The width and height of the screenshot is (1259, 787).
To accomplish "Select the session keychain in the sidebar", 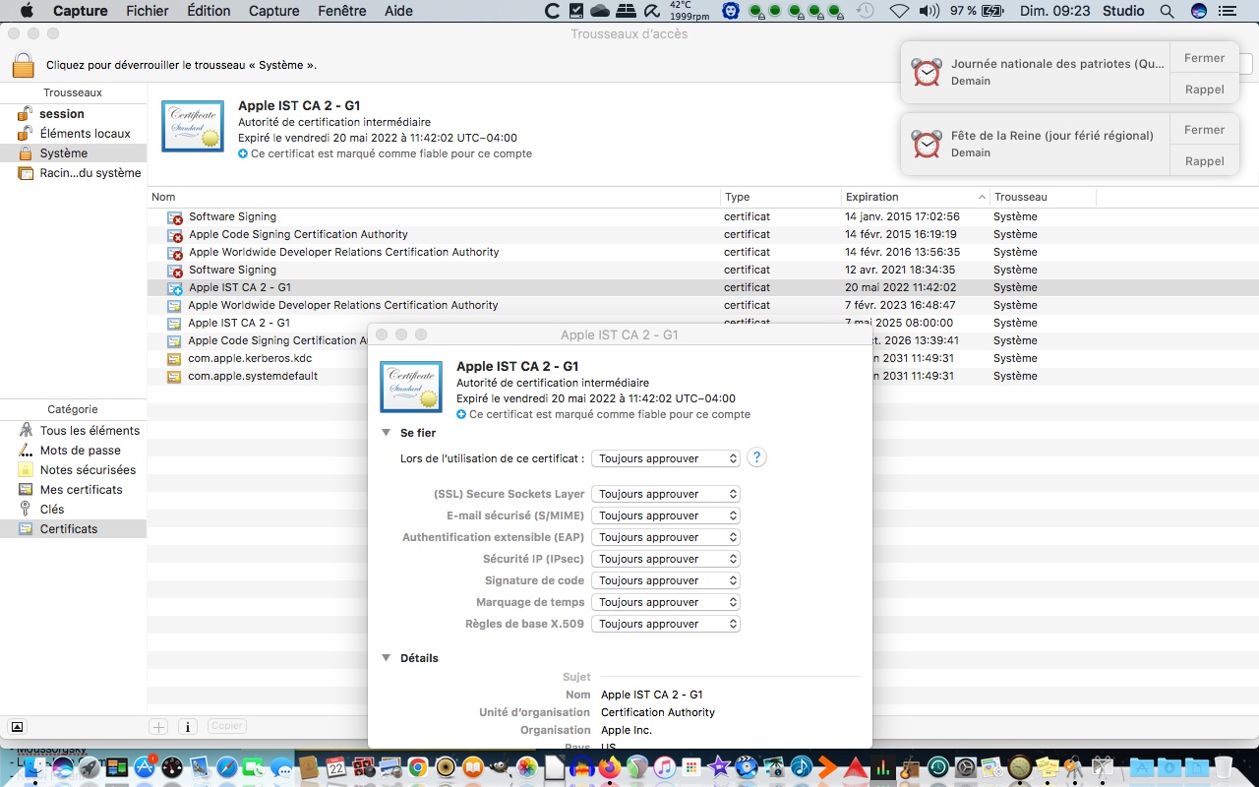I will [62, 114].
